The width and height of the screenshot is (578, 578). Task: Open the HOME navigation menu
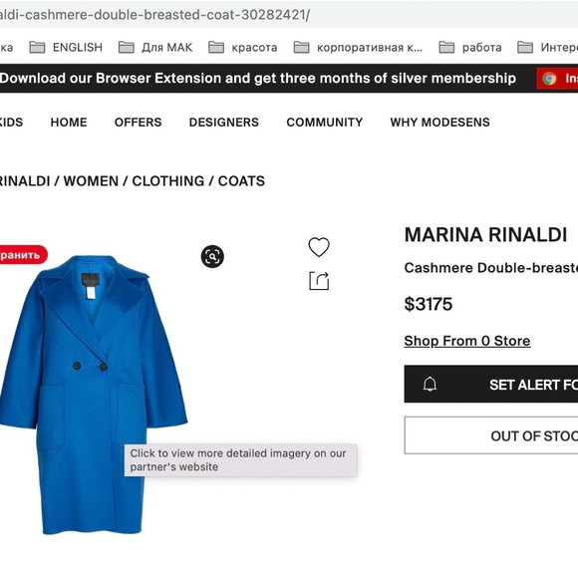click(x=69, y=122)
